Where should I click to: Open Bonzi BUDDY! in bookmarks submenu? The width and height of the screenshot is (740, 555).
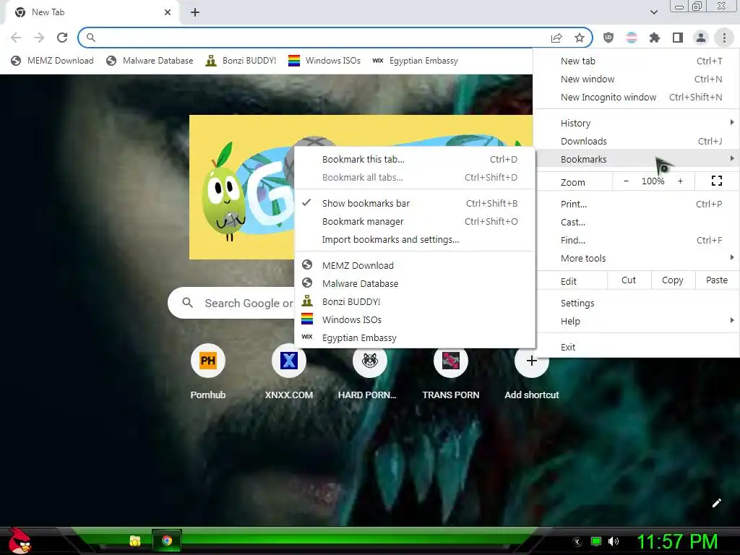pyautogui.click(x=415, y=301)
